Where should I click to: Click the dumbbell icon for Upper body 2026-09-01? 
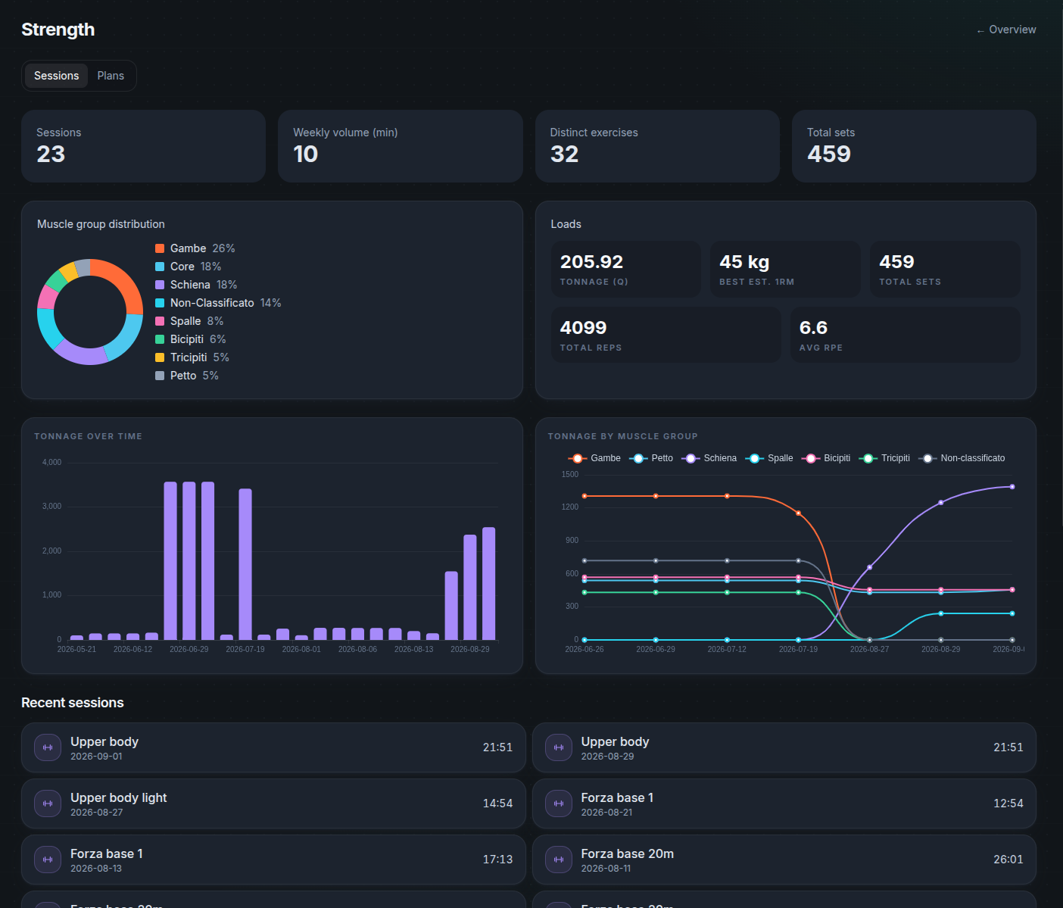coord(48,747)
